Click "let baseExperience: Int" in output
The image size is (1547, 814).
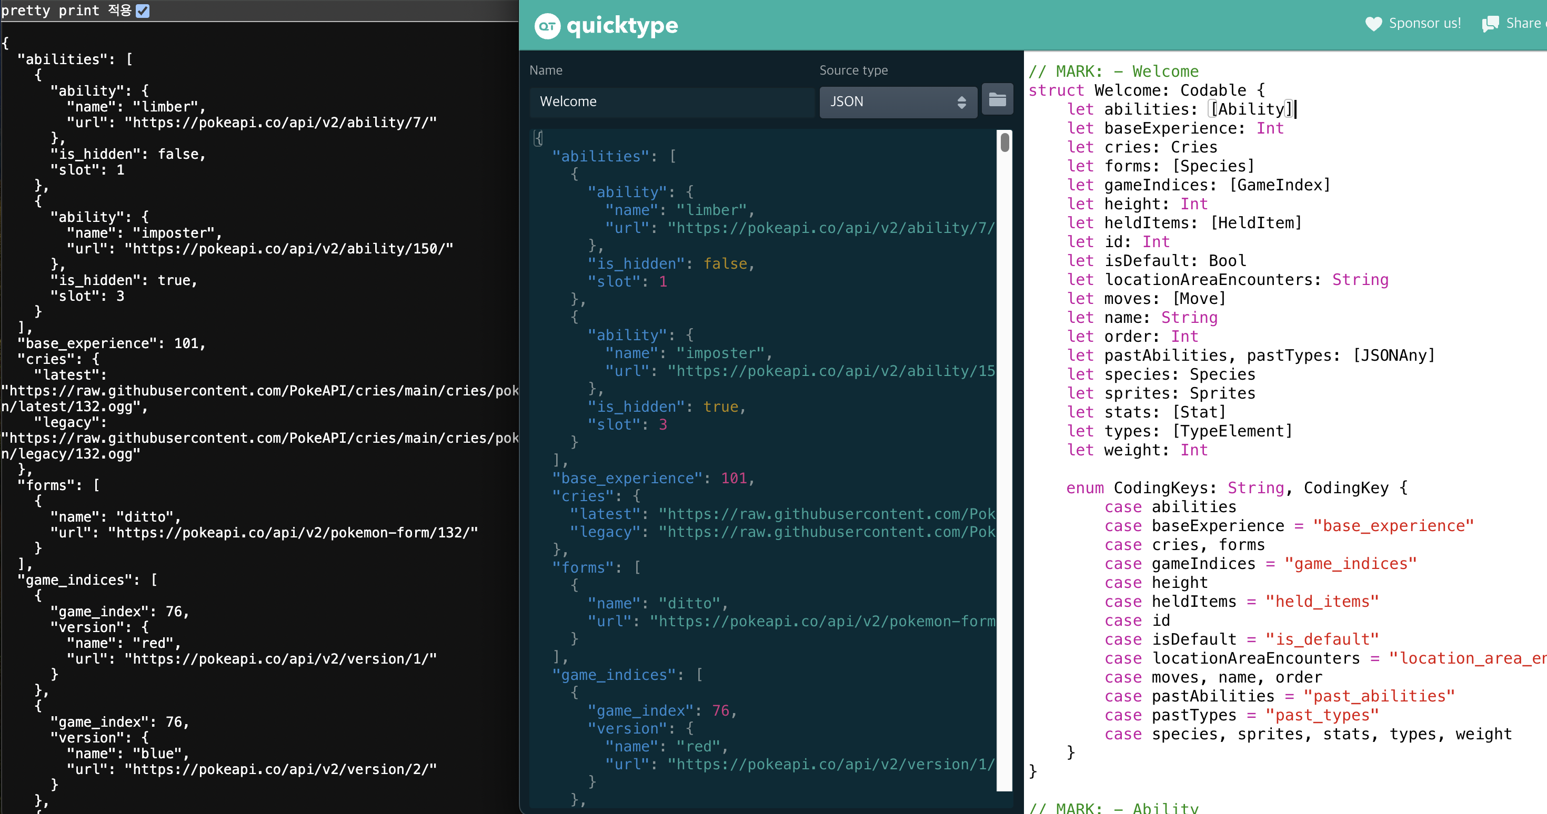[1176, 128]
